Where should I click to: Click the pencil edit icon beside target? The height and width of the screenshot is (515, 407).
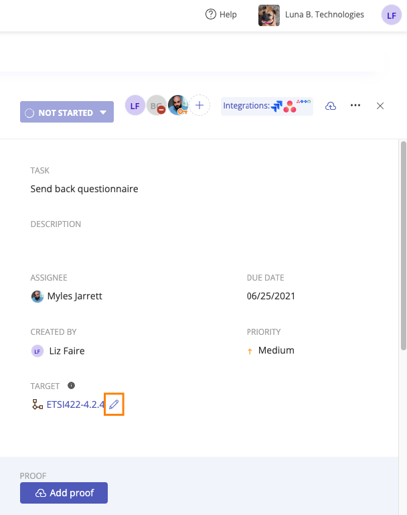114,404
